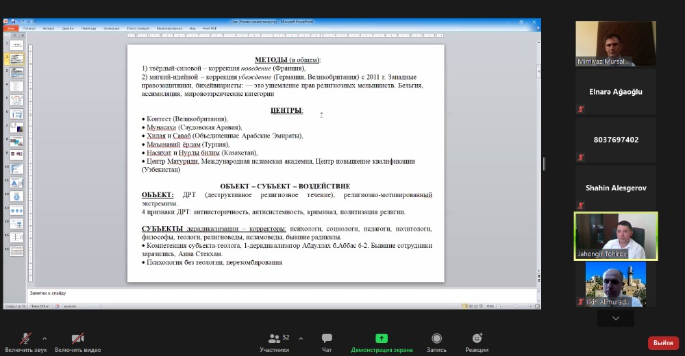The width and height of the screenshot is (685, 356).
Task: Expand more participant videos chevron
Action: (616, 318)
